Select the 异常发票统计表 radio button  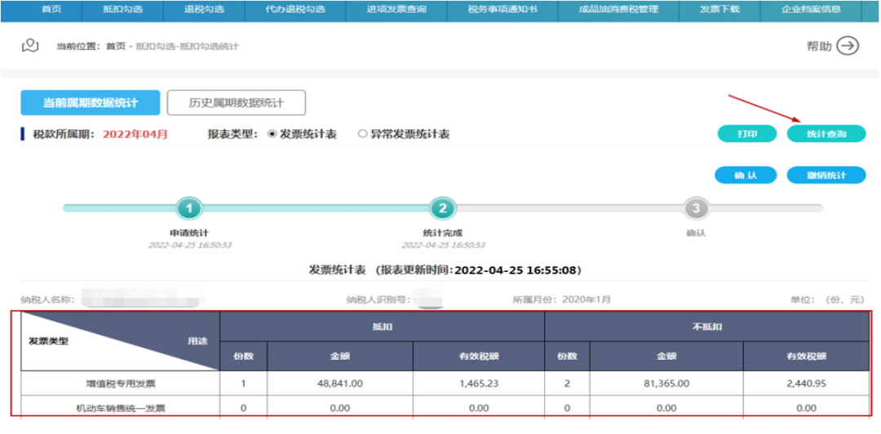tap(362, 134)
